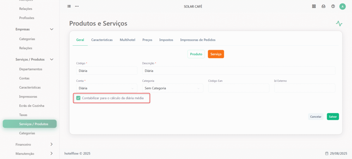352x159 pixels.
Task: Click the help question mark icon
Action: [333, 6]
